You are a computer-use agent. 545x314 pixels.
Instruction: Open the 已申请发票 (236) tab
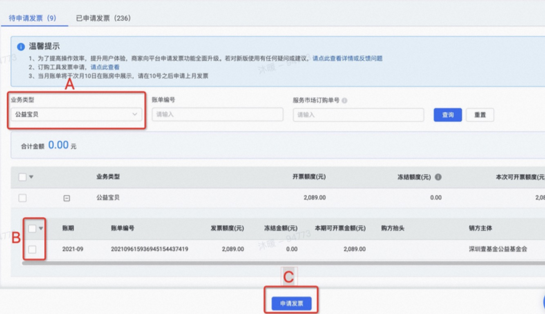tap(103, 18)
